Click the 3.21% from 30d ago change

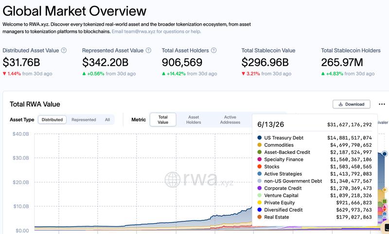point(266,73)
